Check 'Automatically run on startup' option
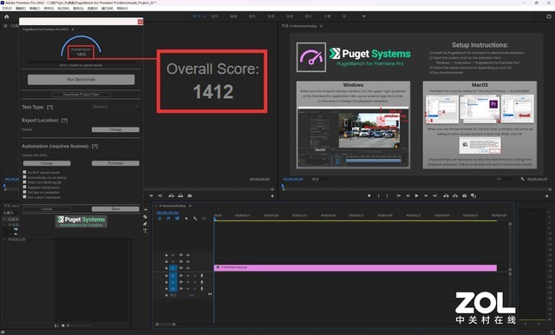This screenshot has height=335, width=555. click(x=24, y=177)
